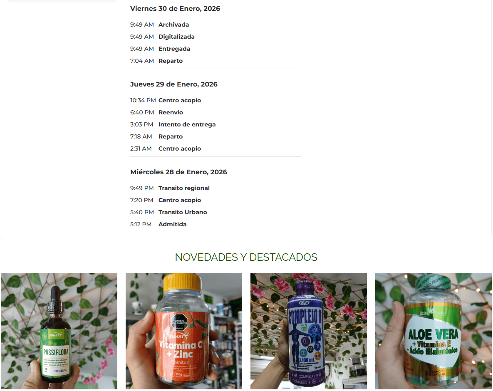This screenshot has width=493, height=391.
Task: Open the Complejo B bottle image
Action: tap(309, 331)
